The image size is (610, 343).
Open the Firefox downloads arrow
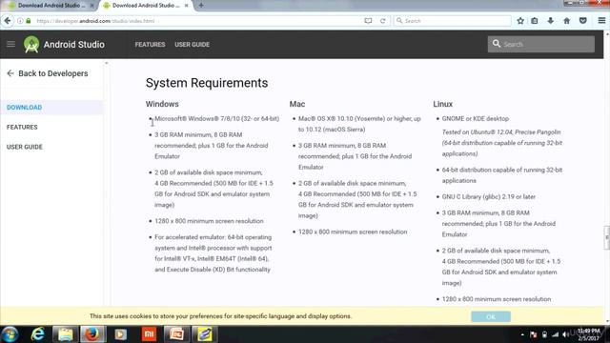[x=551, y=21]
